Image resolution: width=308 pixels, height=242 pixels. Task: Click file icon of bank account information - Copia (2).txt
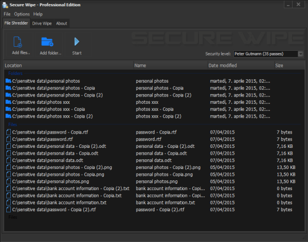point(9,188)
